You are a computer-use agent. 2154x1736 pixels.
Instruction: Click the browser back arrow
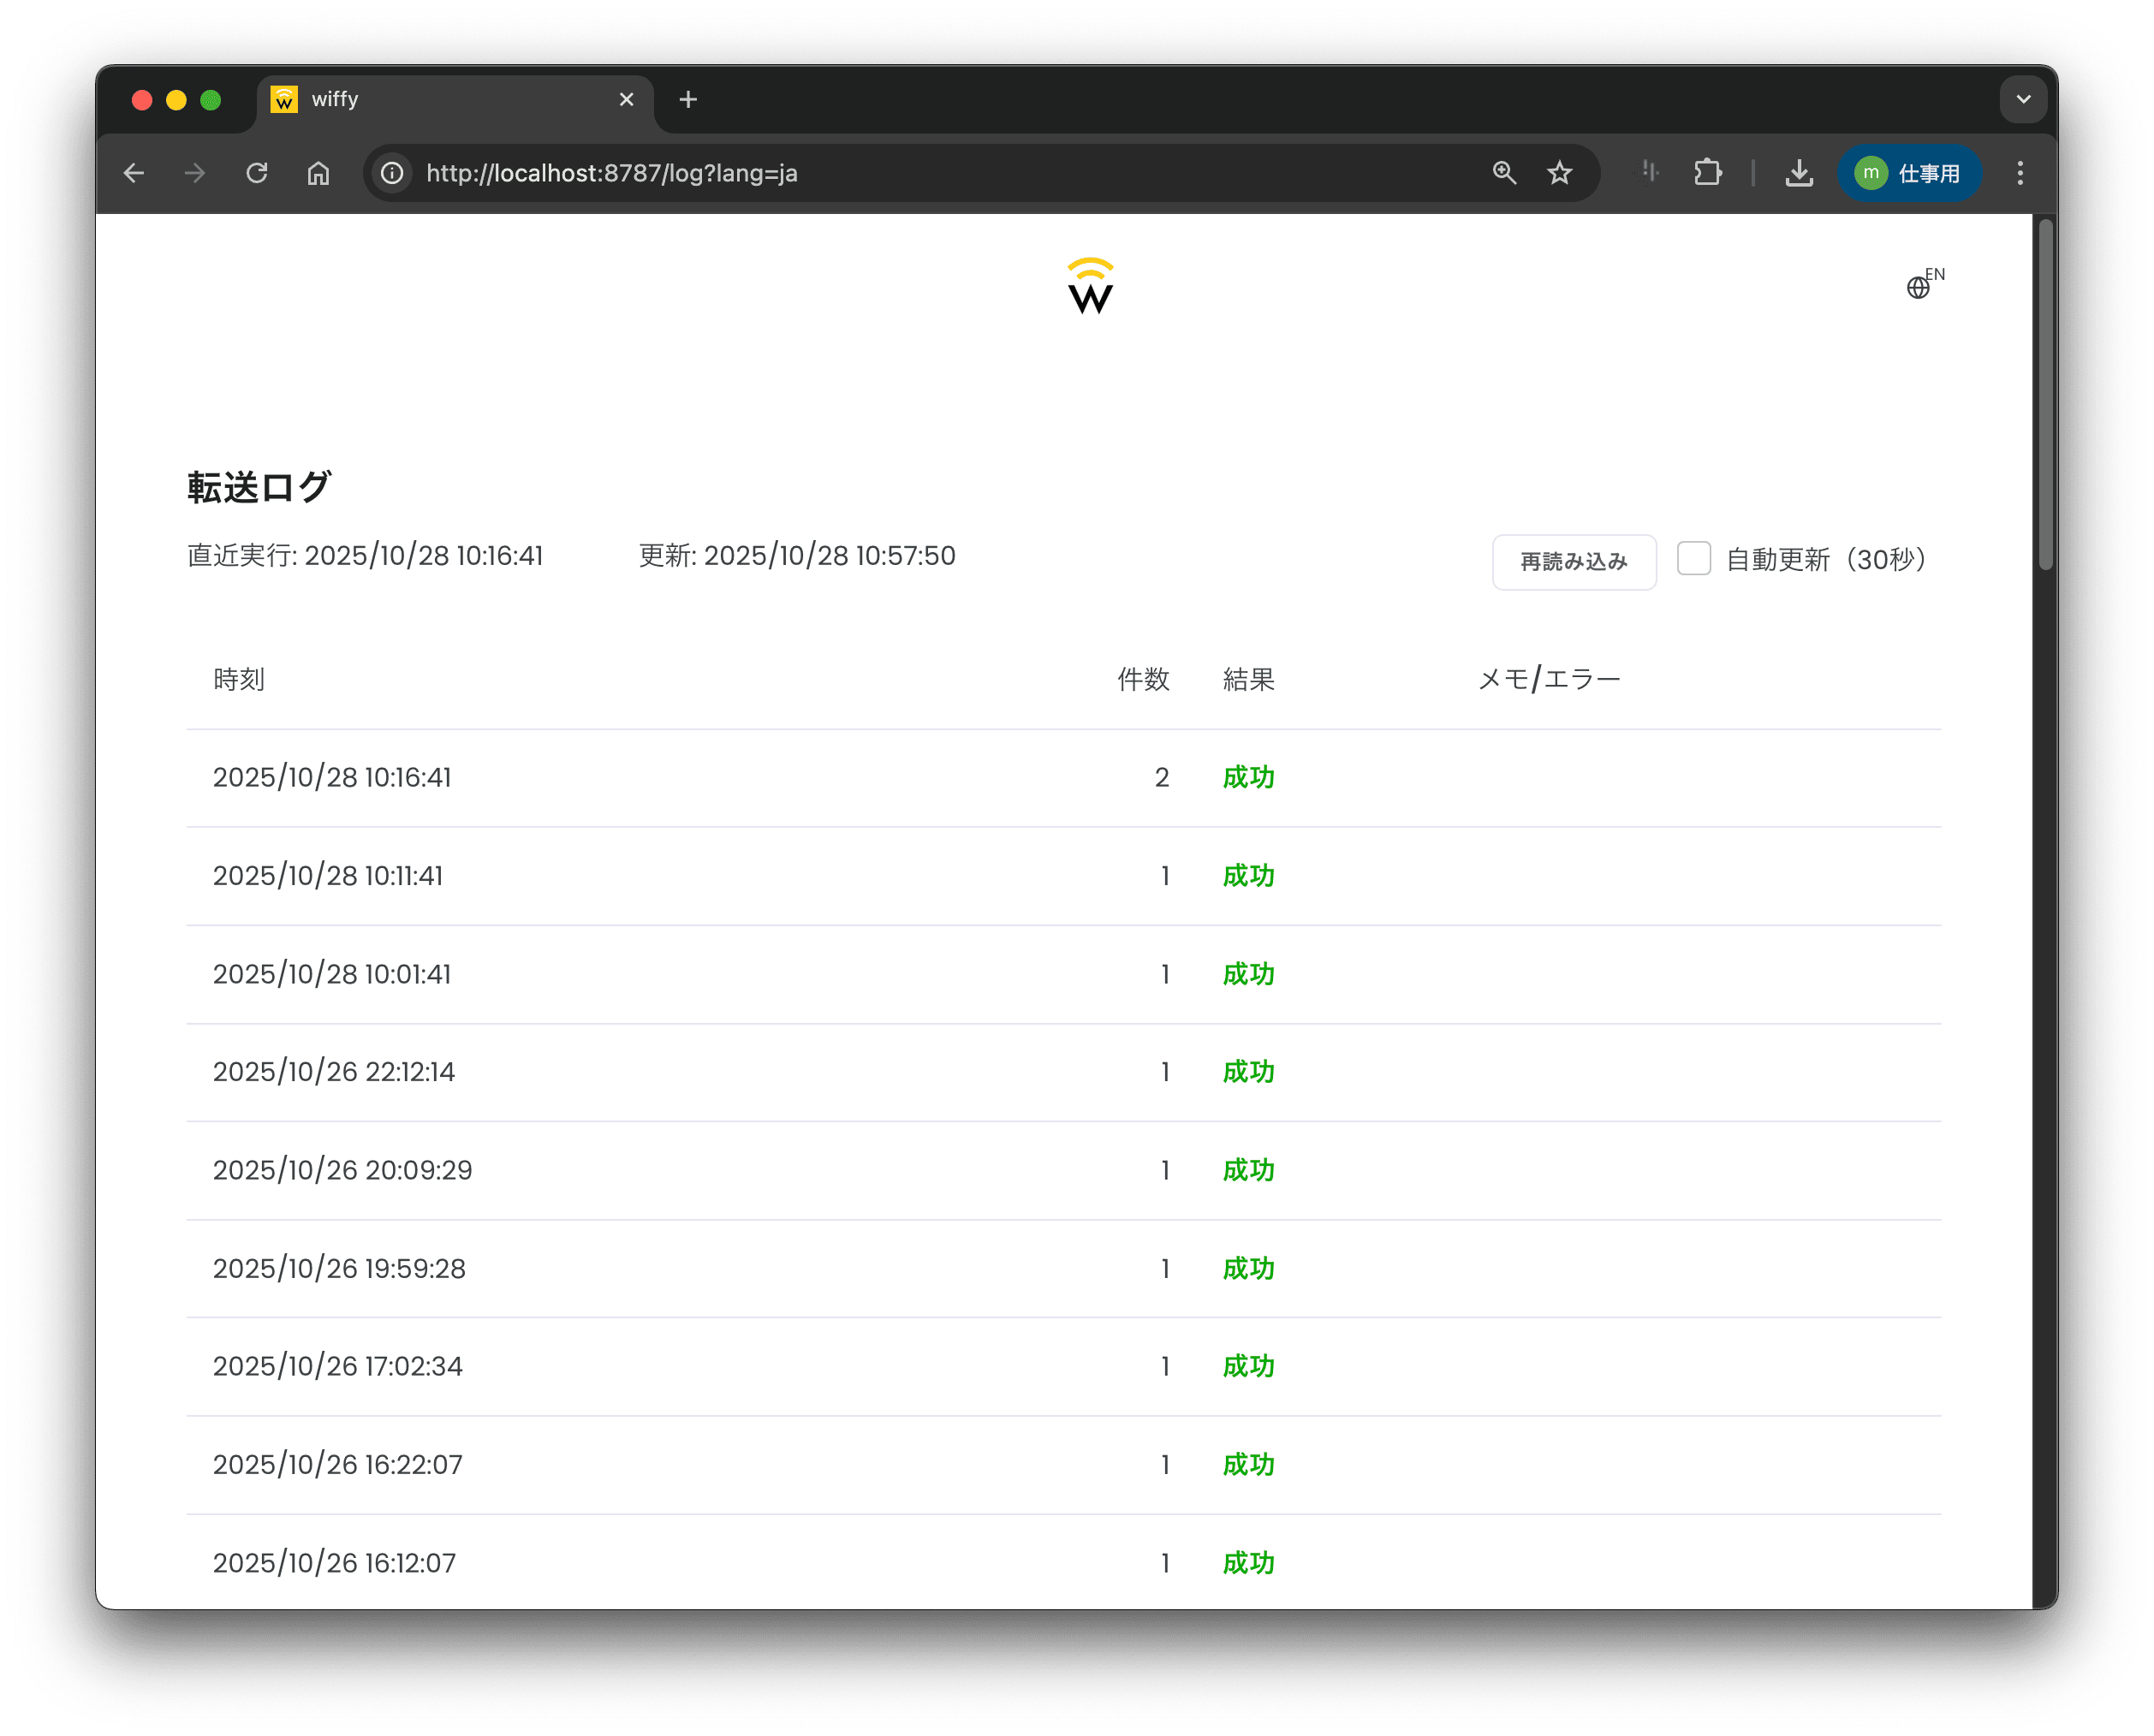click(x=134, y=173)
